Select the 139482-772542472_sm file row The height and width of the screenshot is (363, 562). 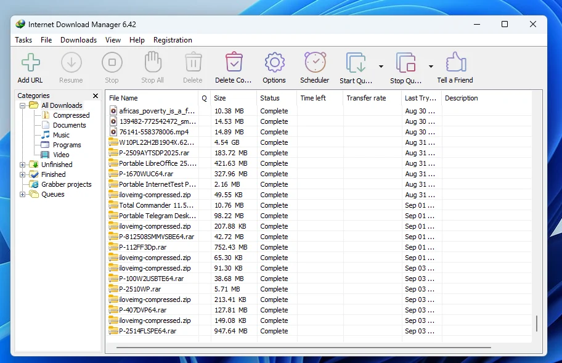coord(319,121)
